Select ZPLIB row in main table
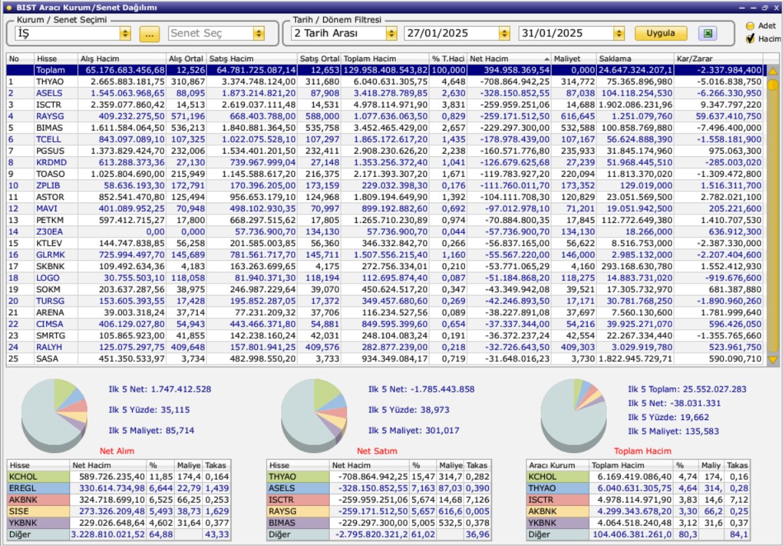This screenshot has width=783, height=546. pos(385,185)
